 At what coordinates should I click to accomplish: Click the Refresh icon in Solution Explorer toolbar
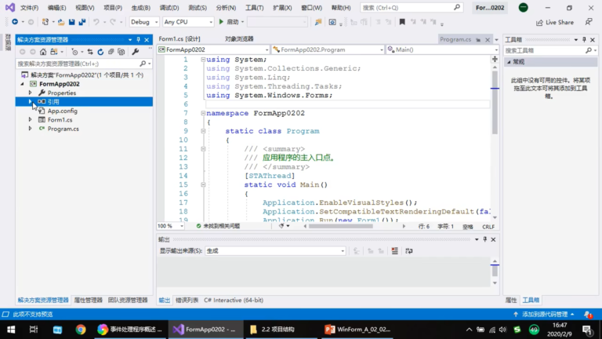pos(100,52)
